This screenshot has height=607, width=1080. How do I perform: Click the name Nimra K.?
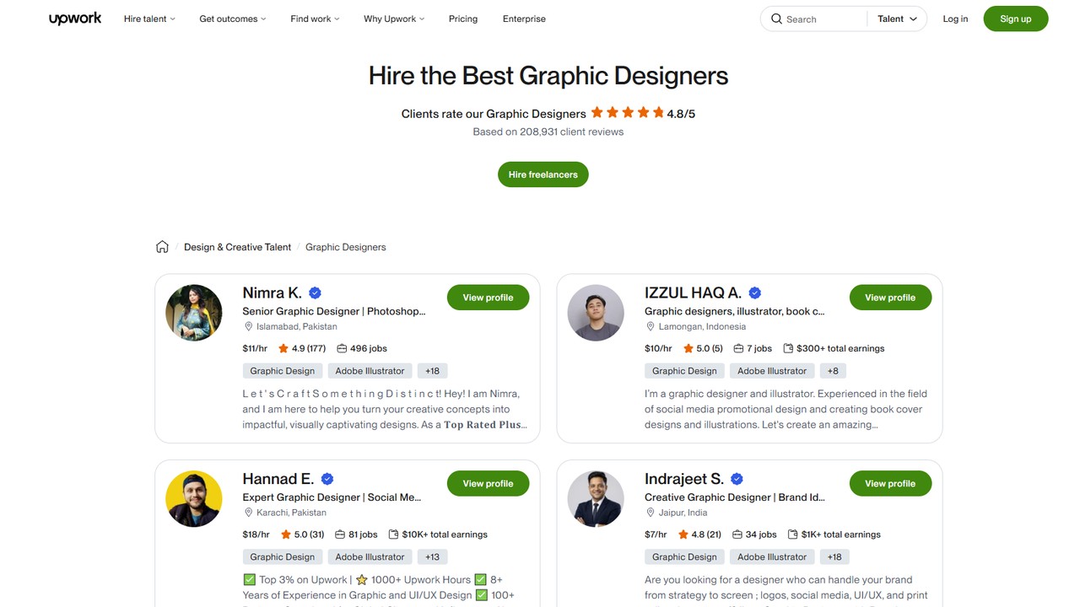(x=272, y=293)
